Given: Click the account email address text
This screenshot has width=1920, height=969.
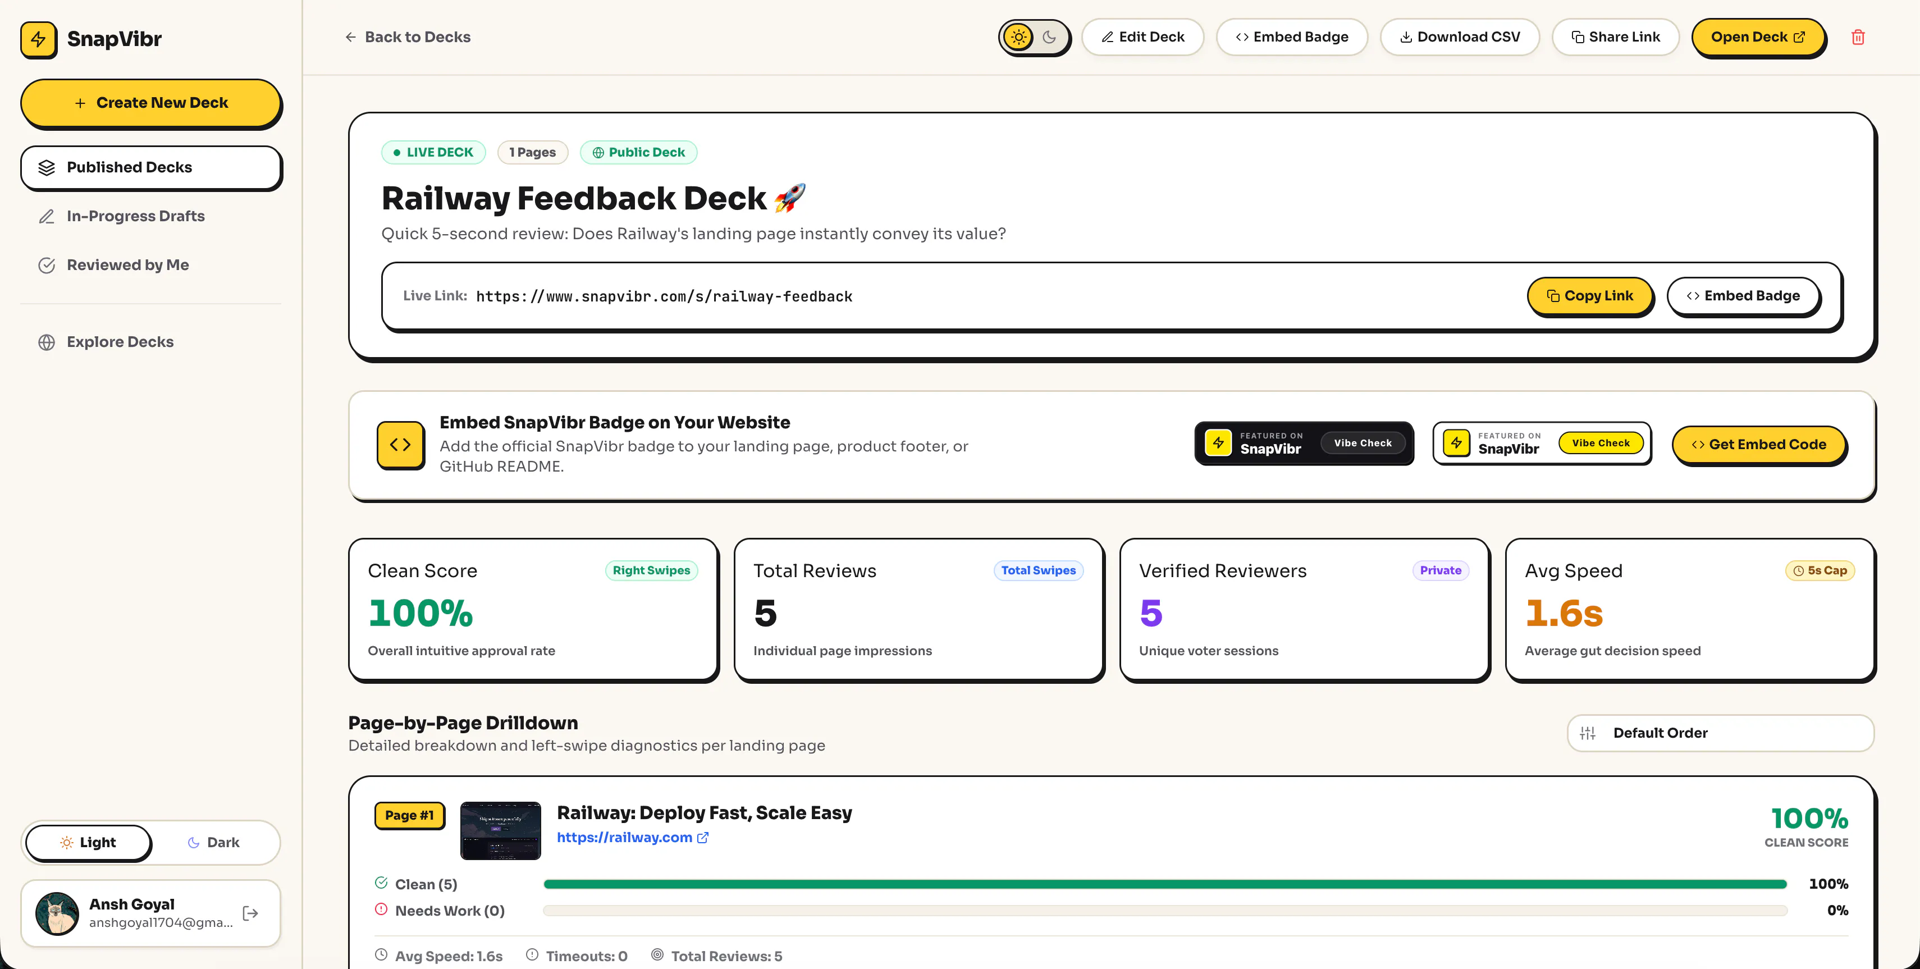Looking at the screenshot, I should 161,923.
